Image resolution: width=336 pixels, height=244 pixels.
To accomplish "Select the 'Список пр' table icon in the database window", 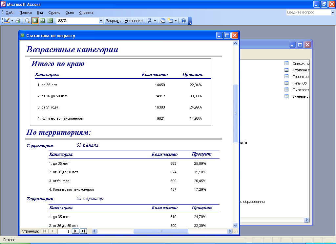I will [x=286, y=63].
